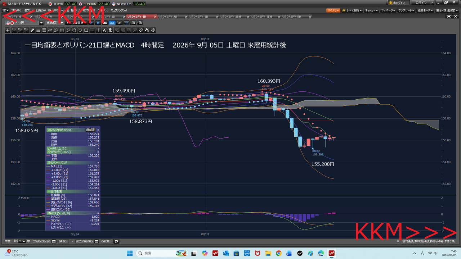Select the ruler measurement tool
461x259 pixels.
click(x=32, y=30)
